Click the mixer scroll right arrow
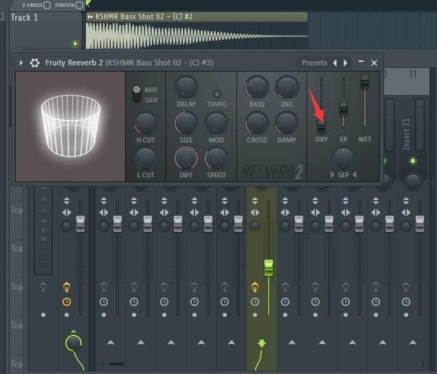The height and width of the screenshot is (374, 437). click(423, 364)
